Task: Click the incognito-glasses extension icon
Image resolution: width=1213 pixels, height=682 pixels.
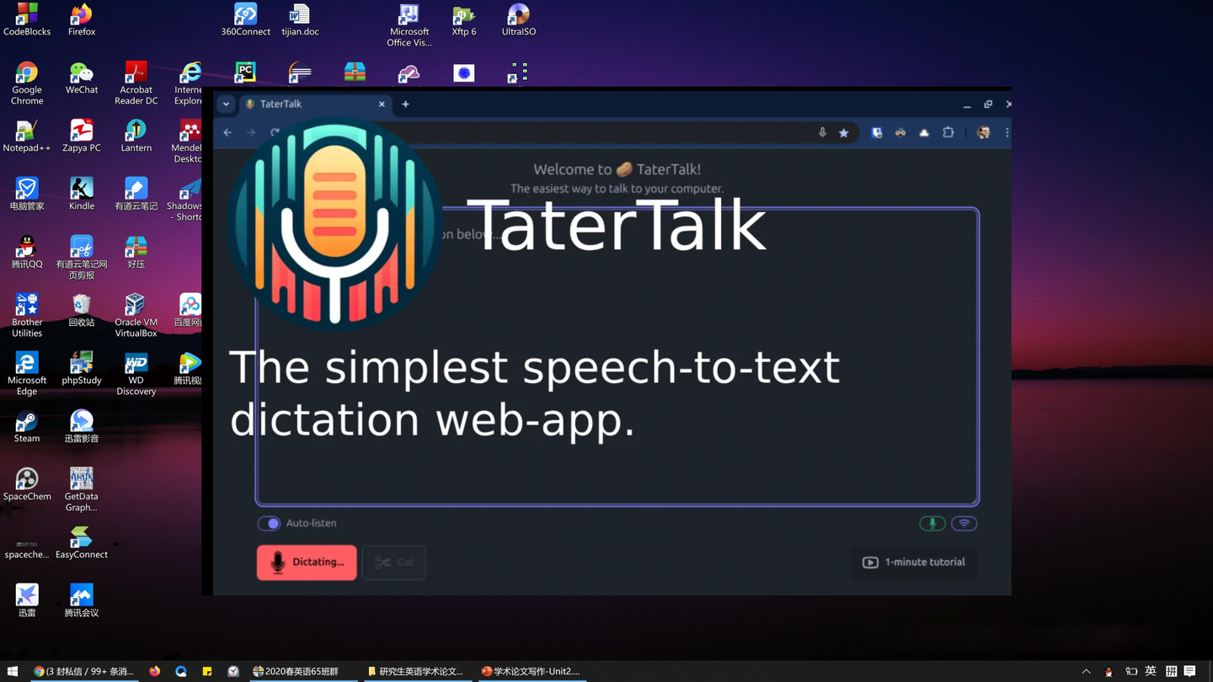Action: click(x=900, y=132)
